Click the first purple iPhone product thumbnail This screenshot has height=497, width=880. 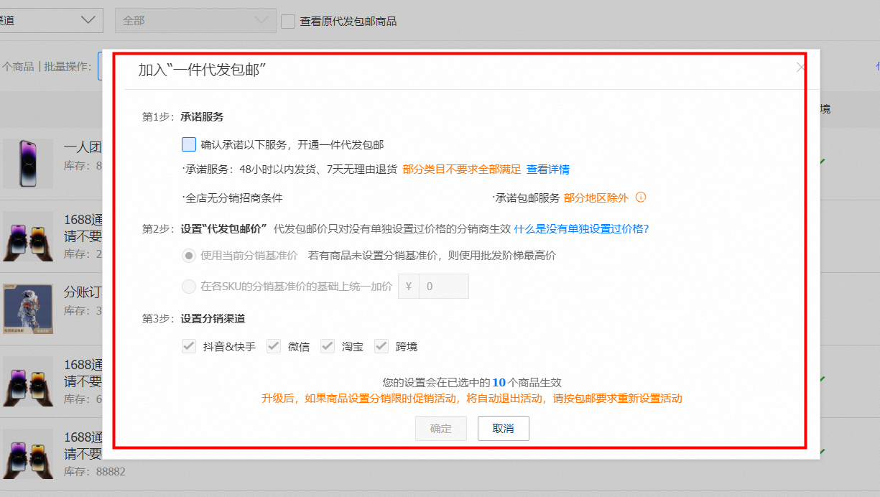coord(28,164)
